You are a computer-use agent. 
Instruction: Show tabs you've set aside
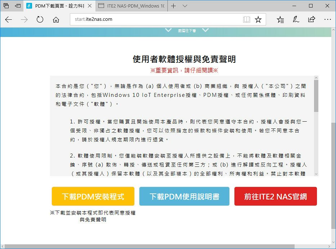[6, 6]
